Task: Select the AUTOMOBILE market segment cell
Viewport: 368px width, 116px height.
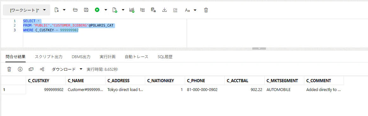Action: coord(284,89)
